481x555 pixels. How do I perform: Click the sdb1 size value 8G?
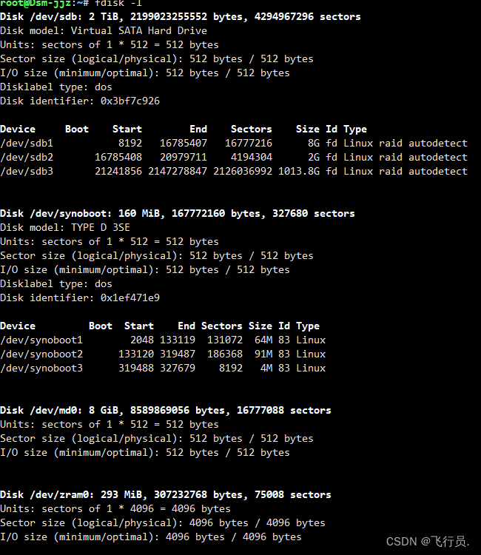click(x=314, y=144)
